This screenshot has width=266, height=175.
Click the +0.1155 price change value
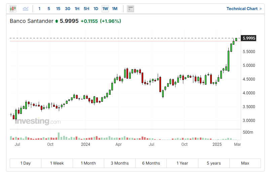(x=89, y=21)
